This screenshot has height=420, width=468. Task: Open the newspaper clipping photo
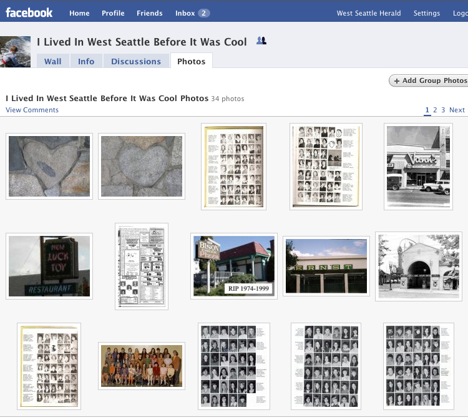[142, 266]
